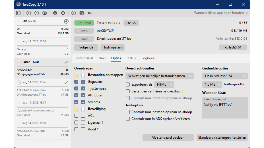Click the file icon beside Bestanden en mappen
264x148 pixels.
[83, 75]
